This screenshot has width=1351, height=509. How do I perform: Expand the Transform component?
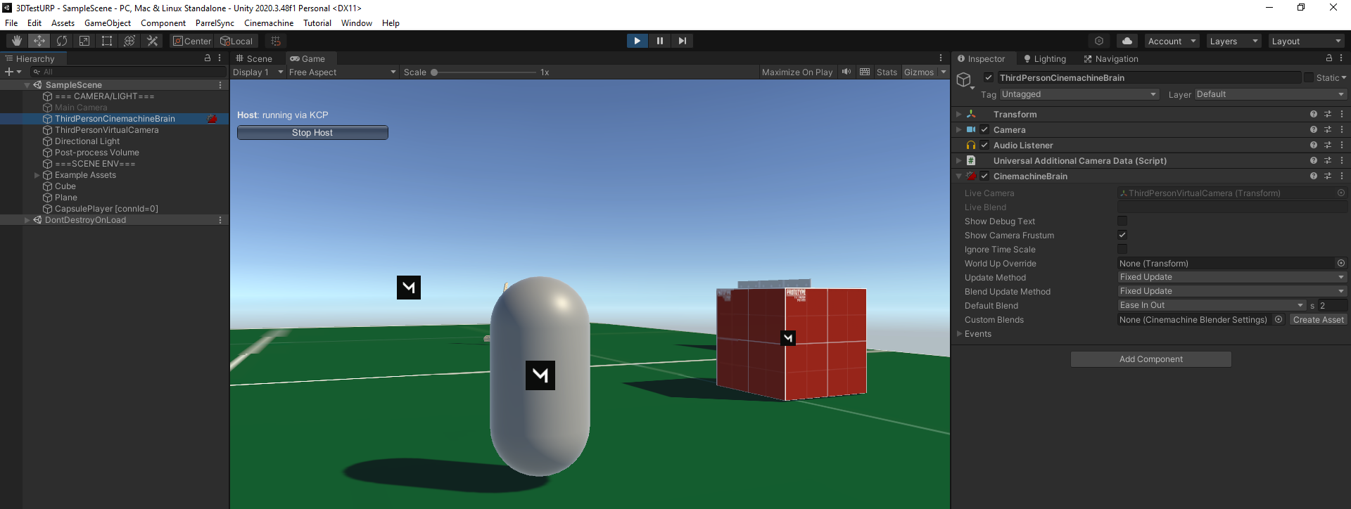click(959, 114)
